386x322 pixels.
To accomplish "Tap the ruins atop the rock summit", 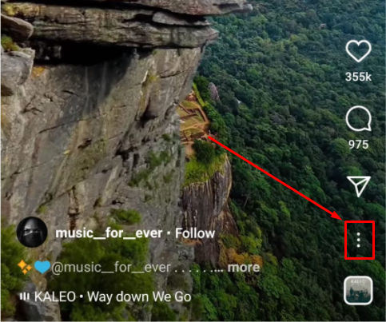I will pyautogui.click(x=193, y=120).
